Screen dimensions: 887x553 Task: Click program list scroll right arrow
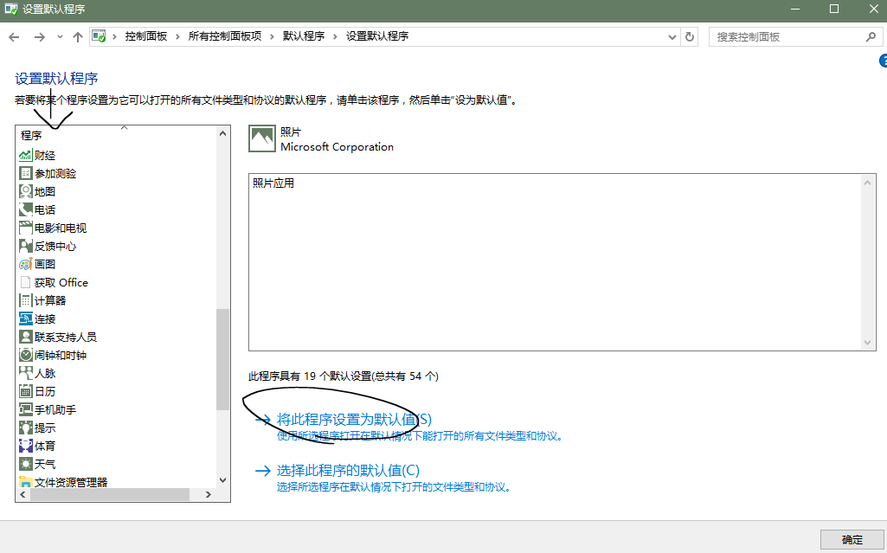(x=209, y=495)
